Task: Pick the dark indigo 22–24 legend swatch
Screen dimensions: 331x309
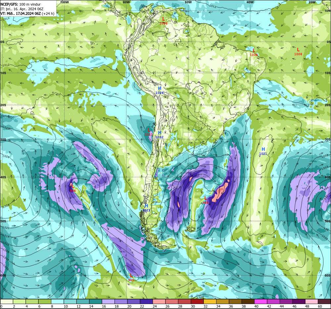Action: point(146,301)
